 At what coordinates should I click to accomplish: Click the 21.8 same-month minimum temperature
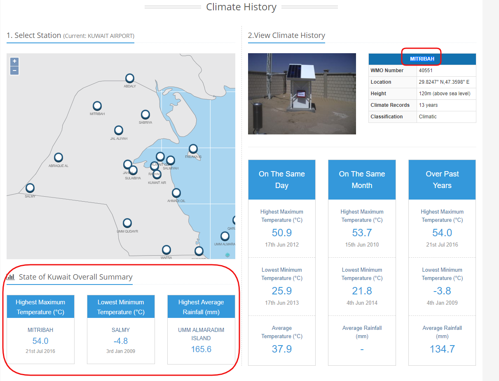coord(362,291)
